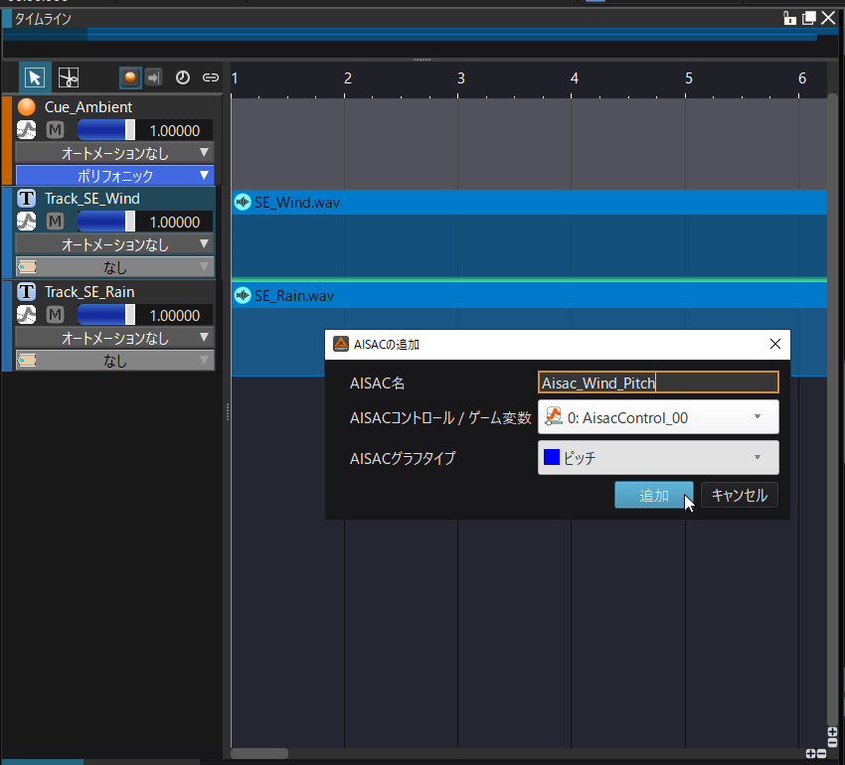Click the SE_Rain.wav waveform icon

(243, 295)
